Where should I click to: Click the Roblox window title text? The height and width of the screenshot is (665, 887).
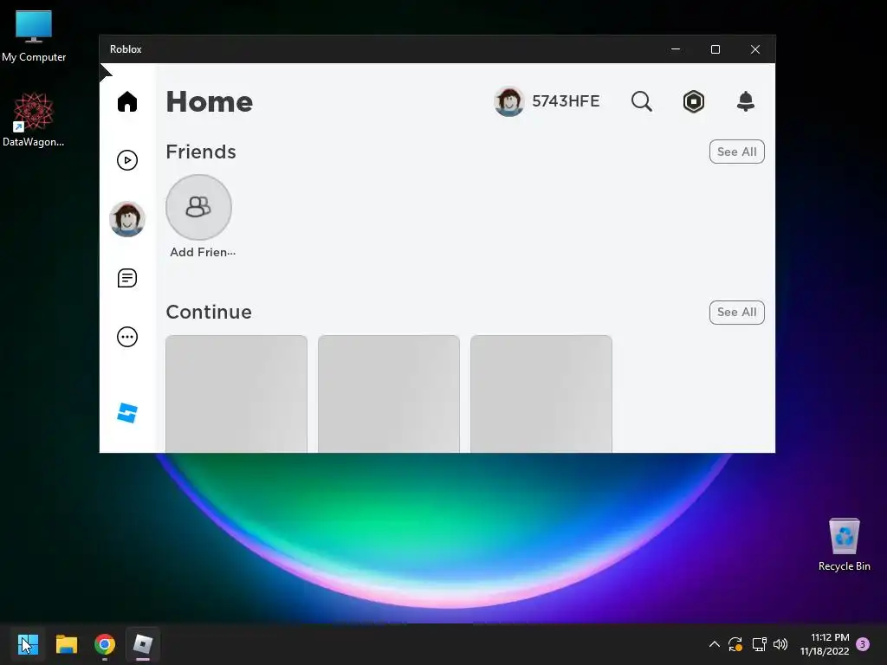point(126,49)
